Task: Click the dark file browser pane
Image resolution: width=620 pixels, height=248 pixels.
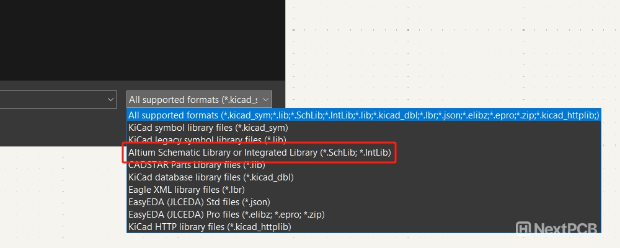Action: tap(143, 37)
